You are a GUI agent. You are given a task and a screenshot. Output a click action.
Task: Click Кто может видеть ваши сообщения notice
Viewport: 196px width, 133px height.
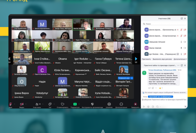point(164,93)
